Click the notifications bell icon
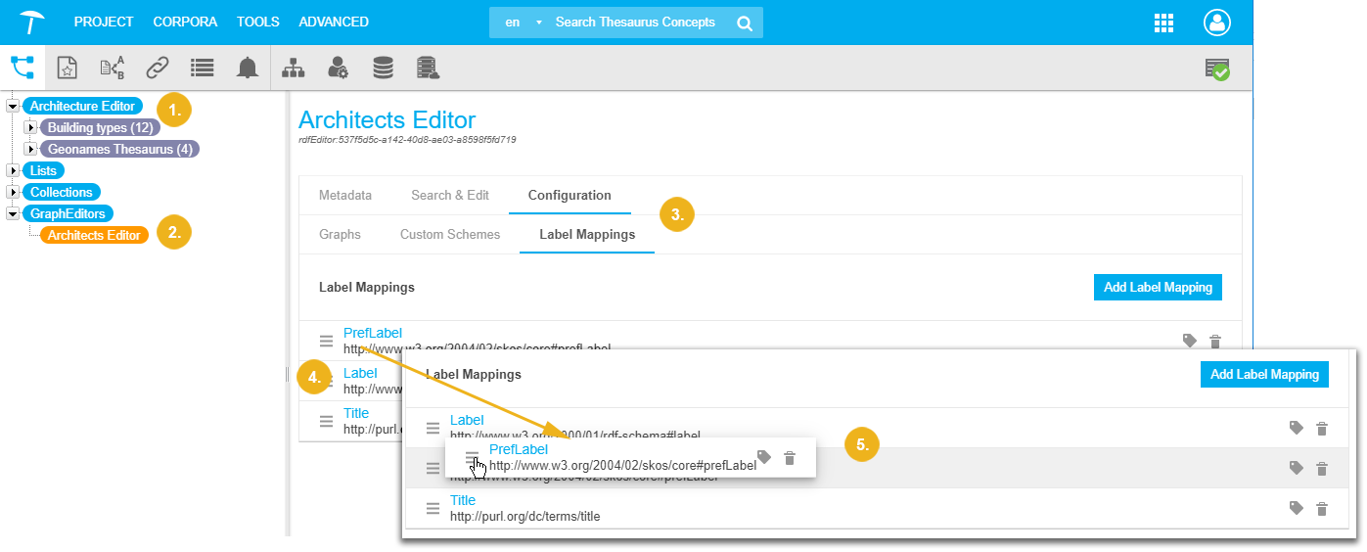This screenshot has height=552, width=1367. coord(248,68)
